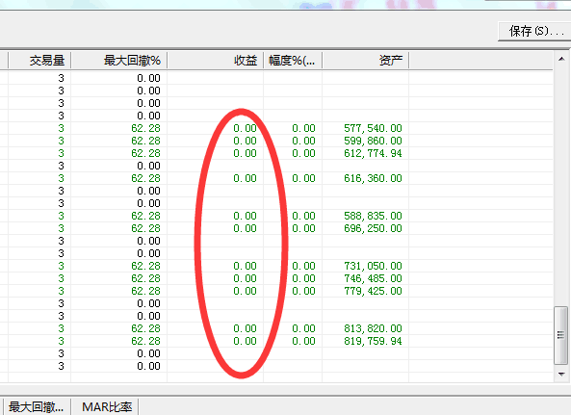
Task: Click 62.28 drawdown in 577,540.00 row
Action: click(145, 128)
